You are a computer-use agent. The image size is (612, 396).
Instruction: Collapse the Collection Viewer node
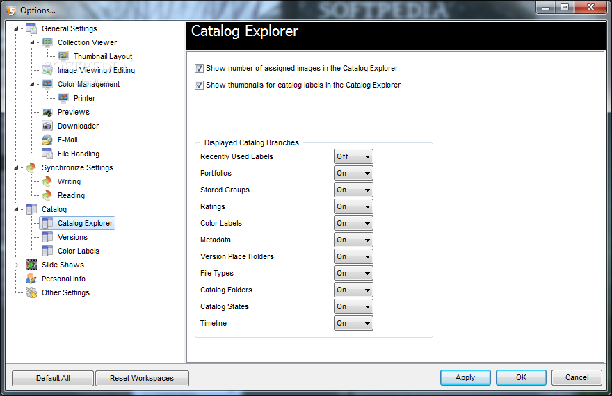click(x=32, y=42)
